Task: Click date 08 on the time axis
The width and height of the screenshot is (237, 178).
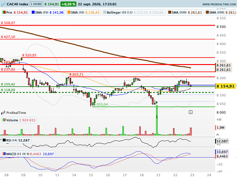Action: pyautogui.click(x=7, y=175)
